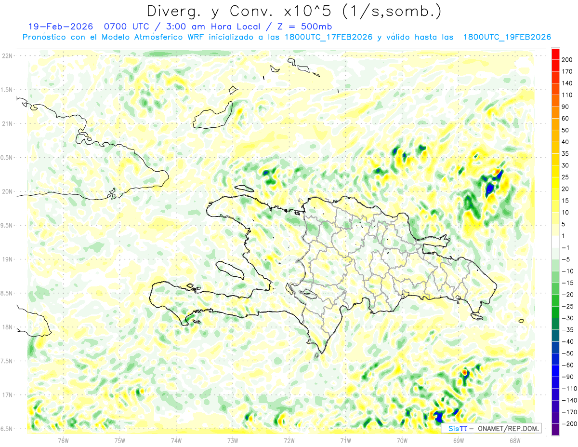Click the latitude label "19N"

point(8,259)
